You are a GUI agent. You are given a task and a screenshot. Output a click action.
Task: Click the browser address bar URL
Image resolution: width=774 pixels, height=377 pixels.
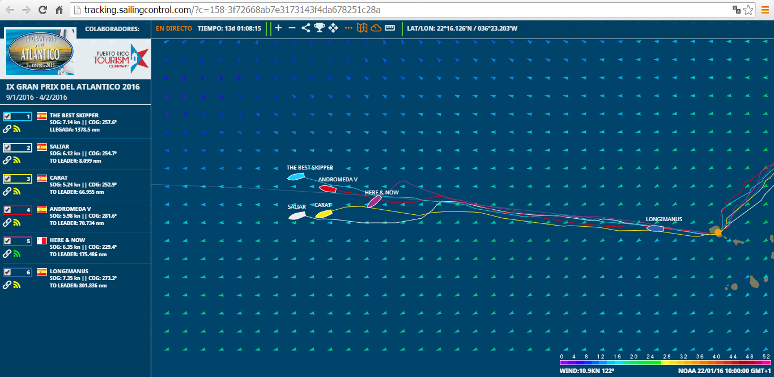pyautogui.click(x=397, y=10)
